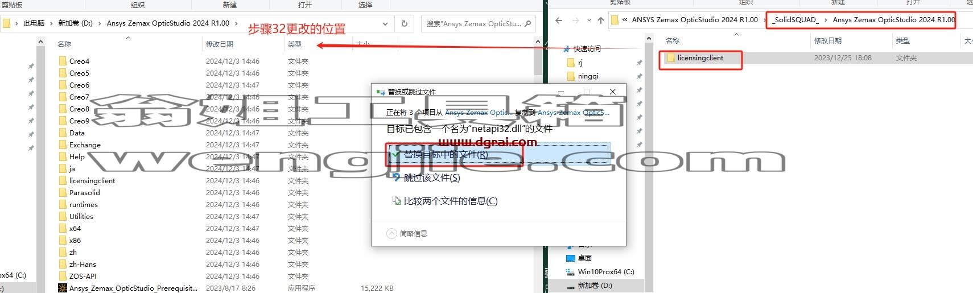Click the Ansys_Zemax_OpticStudio_Prerequisit application icon
This screenshot has width=973, height=293.
coord(63,288)
